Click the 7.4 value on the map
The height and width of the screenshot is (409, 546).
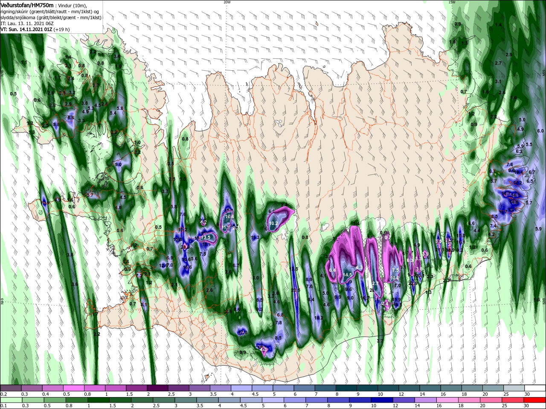click(x=493, y=226)
